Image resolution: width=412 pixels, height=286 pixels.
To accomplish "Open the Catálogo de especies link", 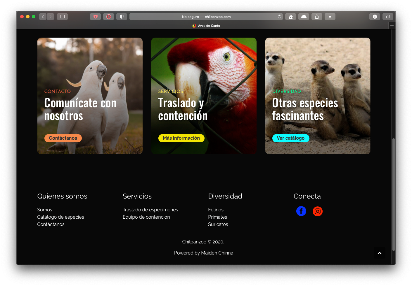I will tap(60, 217).
